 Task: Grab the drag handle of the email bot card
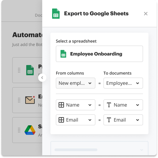click(19, 100)
